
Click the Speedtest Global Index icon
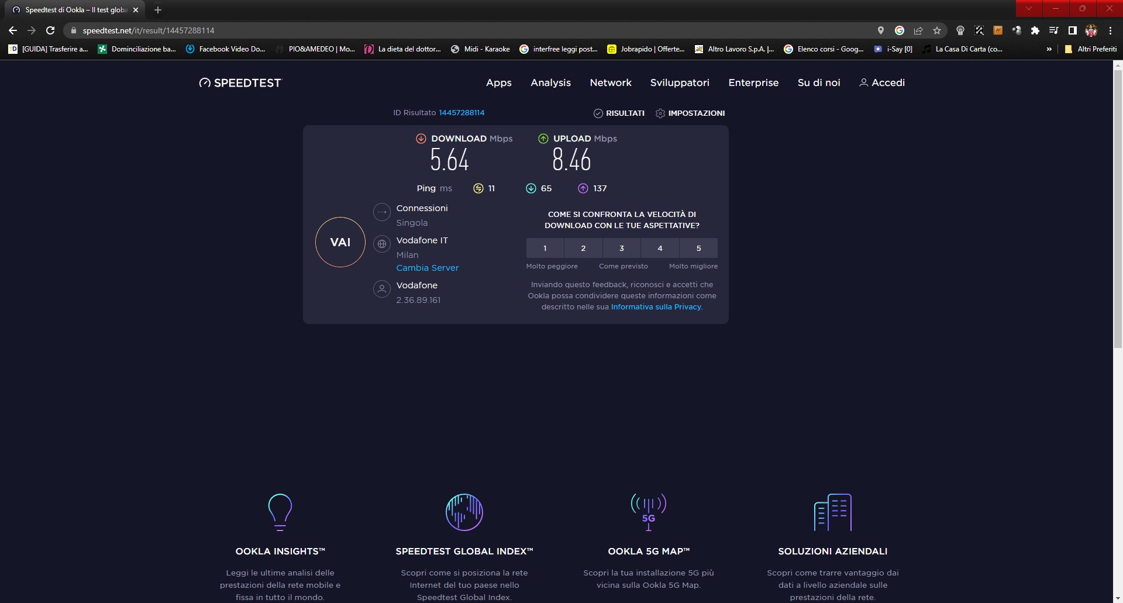pyautogui.click(x=464, y=512)
